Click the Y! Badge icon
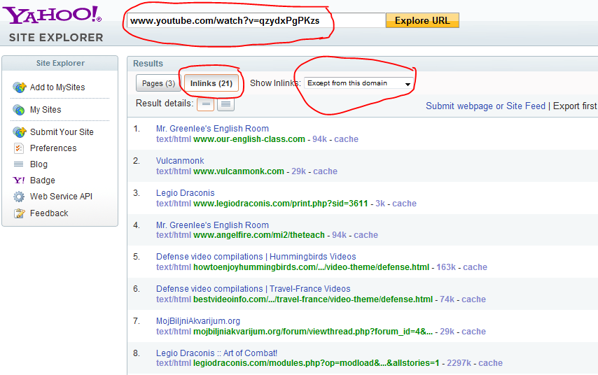598x375 pixels. [19, 181]
